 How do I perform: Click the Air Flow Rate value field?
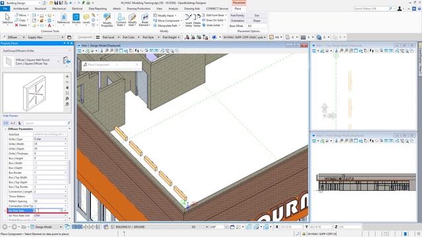[48, 211]
